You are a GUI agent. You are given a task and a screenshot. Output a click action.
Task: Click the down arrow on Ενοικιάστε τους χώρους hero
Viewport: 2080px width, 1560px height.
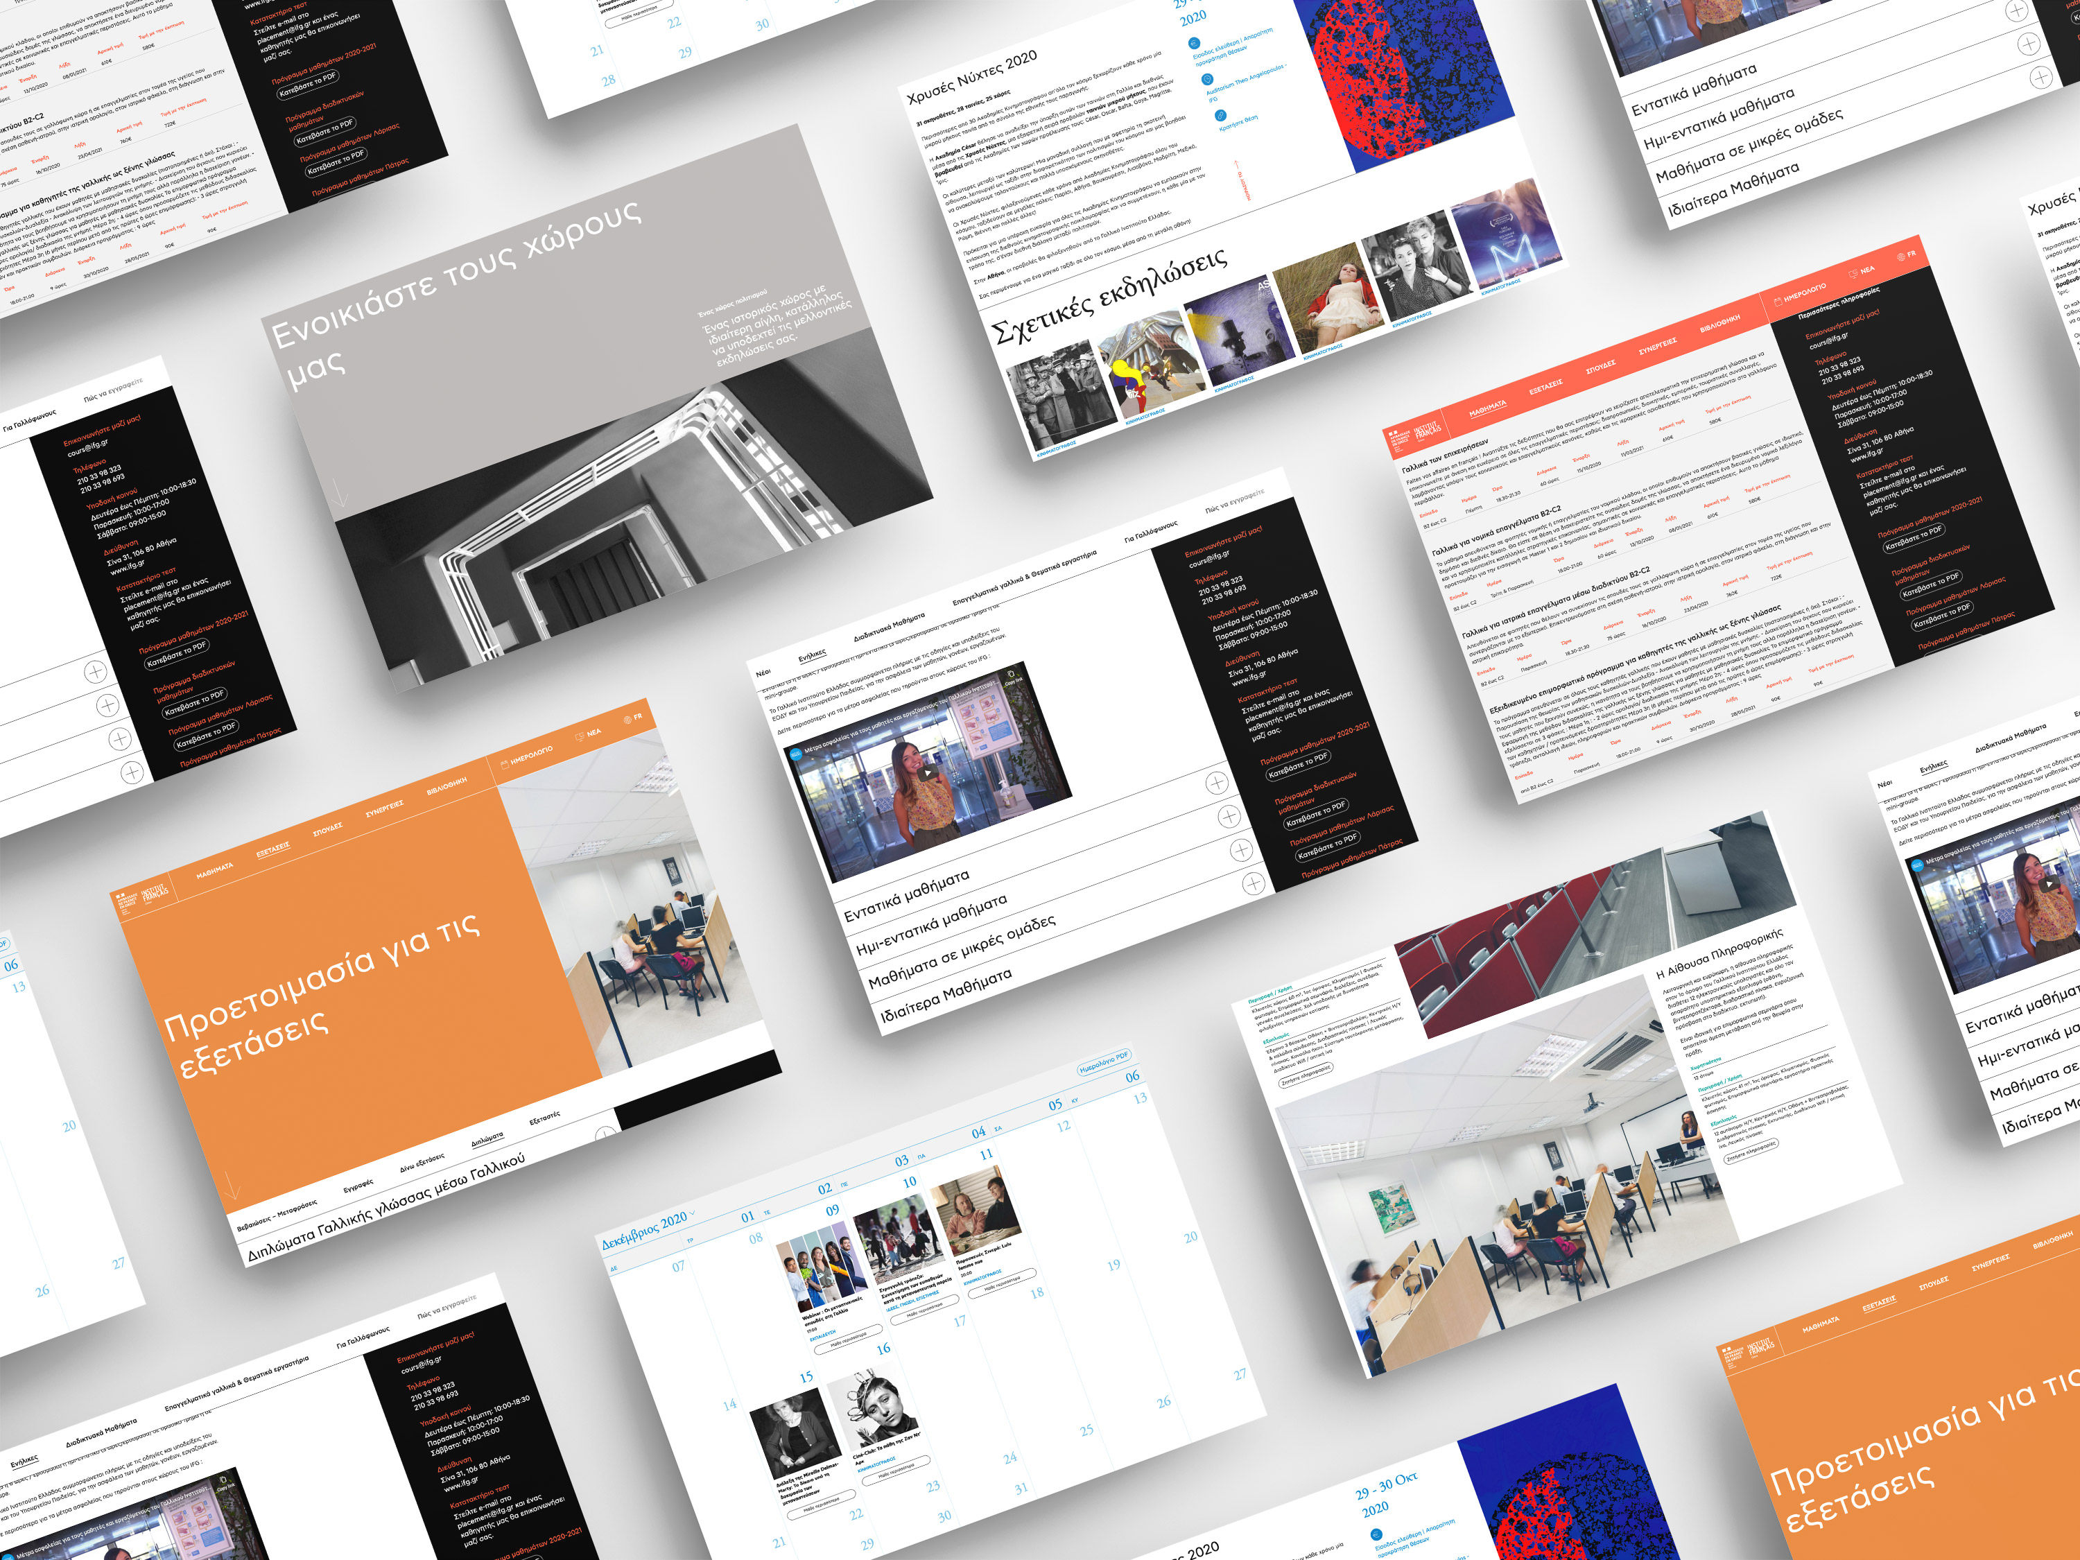(x=340, y=493)
